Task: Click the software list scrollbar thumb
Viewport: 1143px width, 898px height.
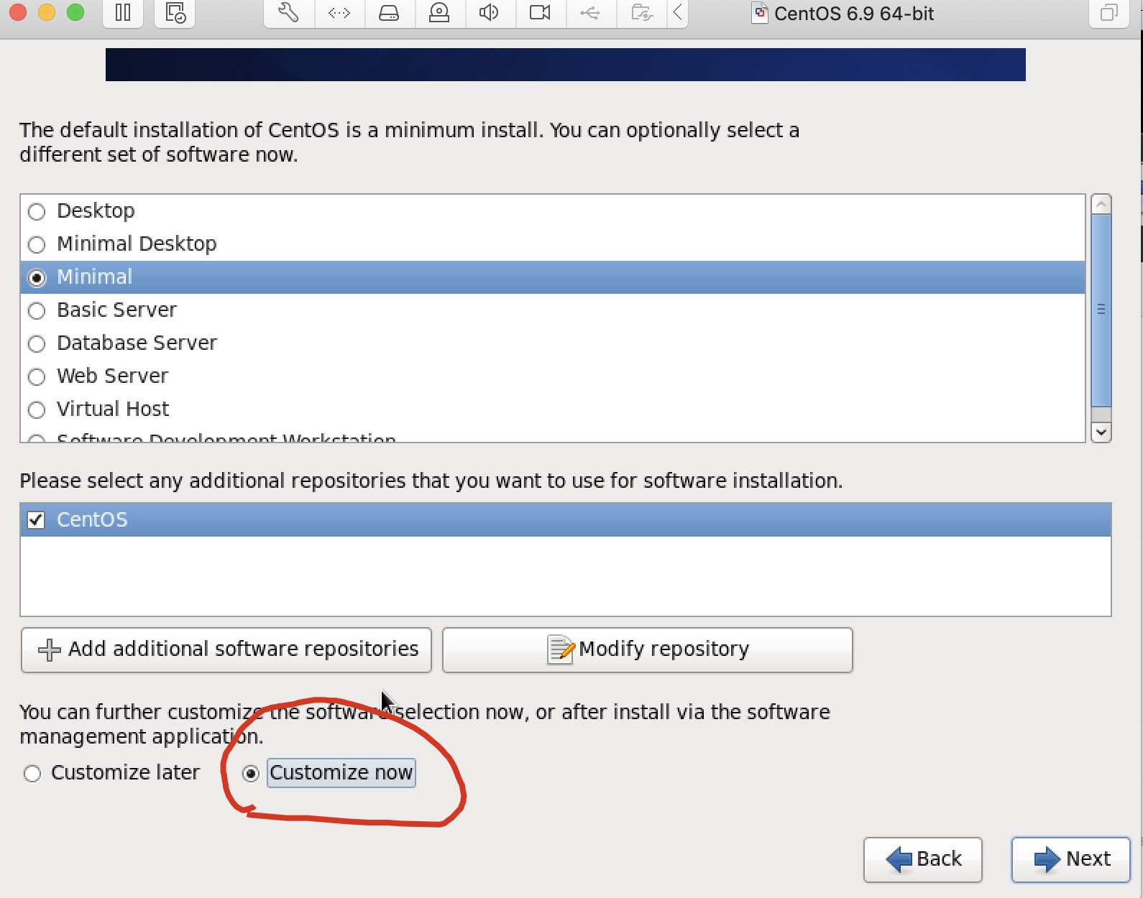Action: pos(1101,310)
